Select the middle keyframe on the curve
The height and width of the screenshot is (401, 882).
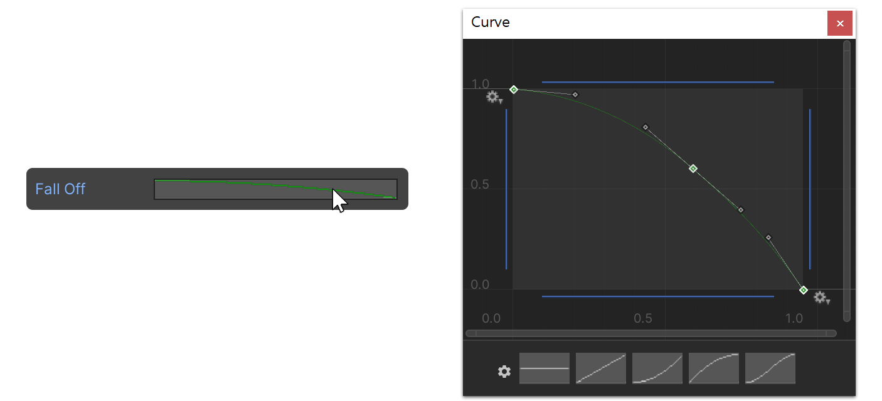[693, 169]
